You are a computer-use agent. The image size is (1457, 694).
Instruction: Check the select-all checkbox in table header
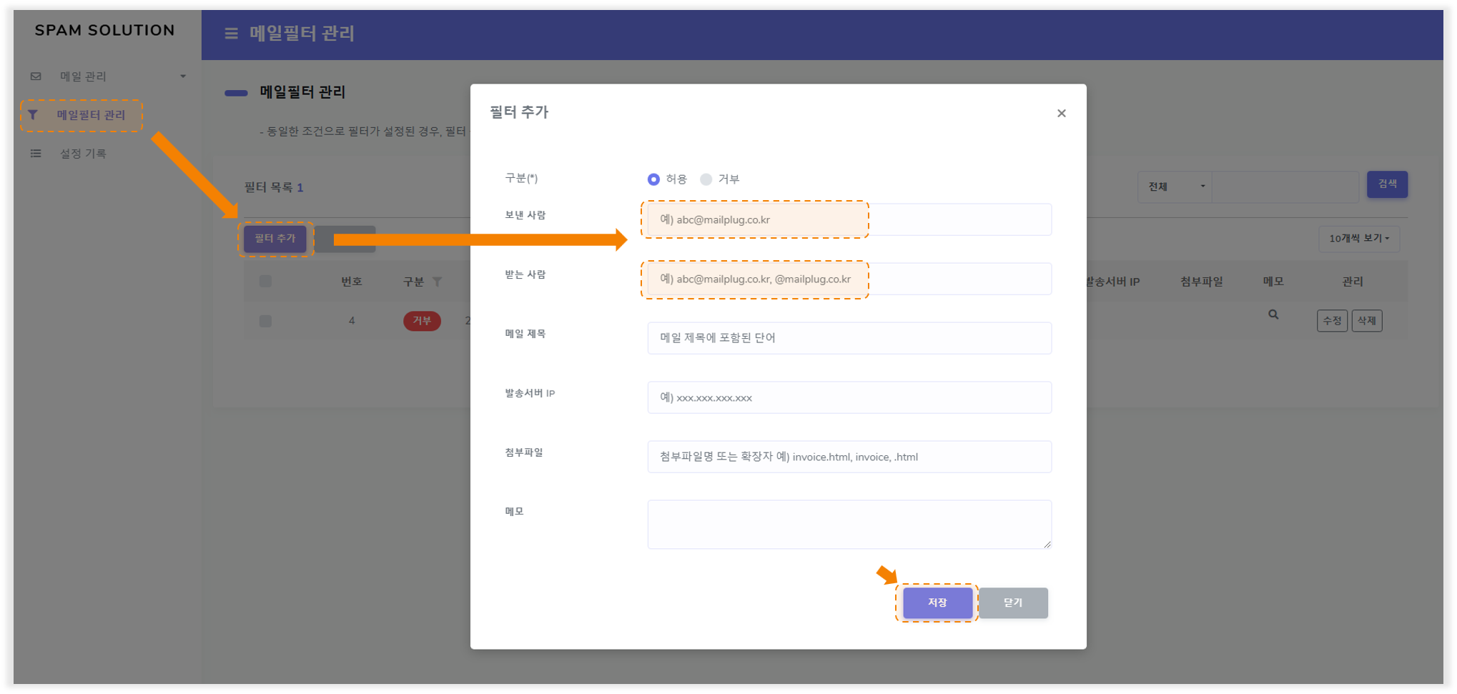coord(265,282)
